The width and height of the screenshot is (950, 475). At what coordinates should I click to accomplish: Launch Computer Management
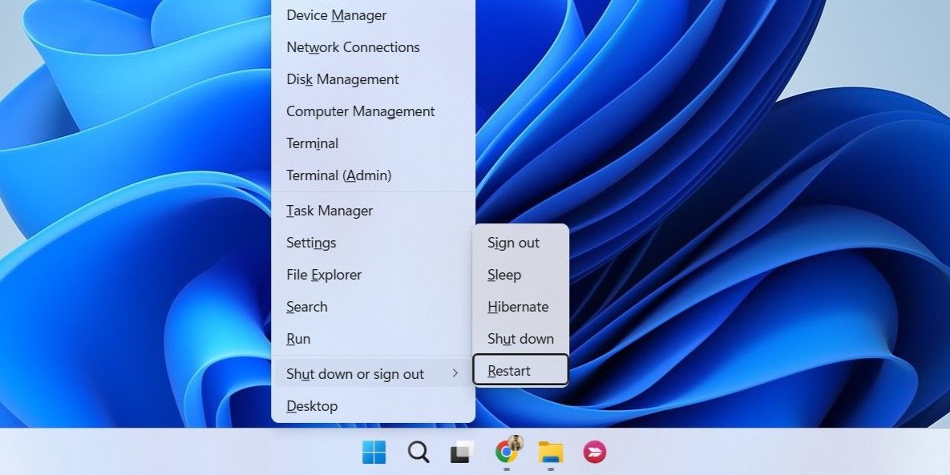360,111
